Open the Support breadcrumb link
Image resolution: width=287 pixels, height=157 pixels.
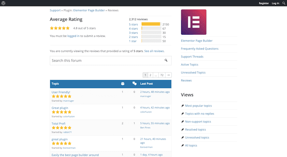(x=55, y=10)
